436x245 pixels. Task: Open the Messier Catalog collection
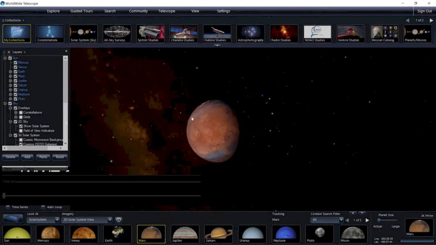coord(384,34)
